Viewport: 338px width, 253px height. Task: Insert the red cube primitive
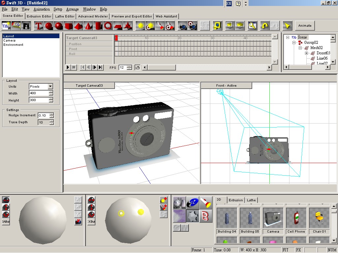pos(69,26)
